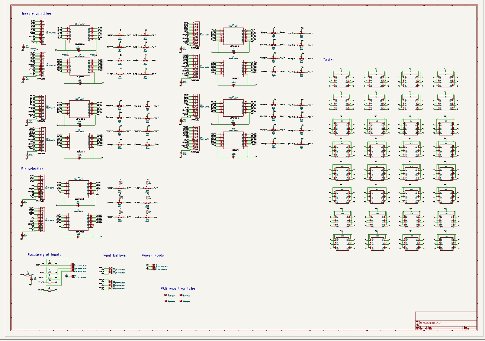This screenshot has height=341, width=485.
Task: Select the "Raspberry pi inputs" label
Action: 44,255
